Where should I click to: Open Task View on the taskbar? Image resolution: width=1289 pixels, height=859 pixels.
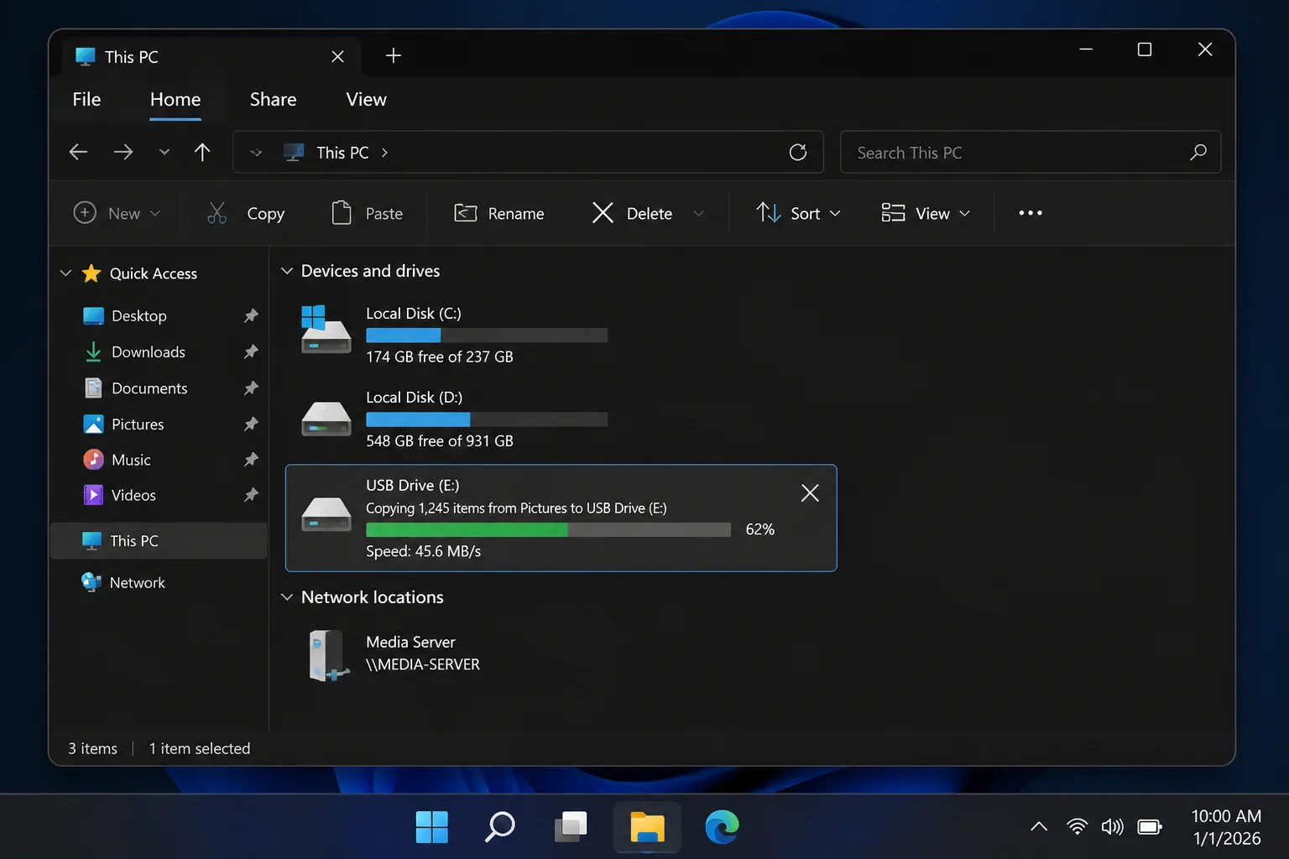[x=571, y=827]
